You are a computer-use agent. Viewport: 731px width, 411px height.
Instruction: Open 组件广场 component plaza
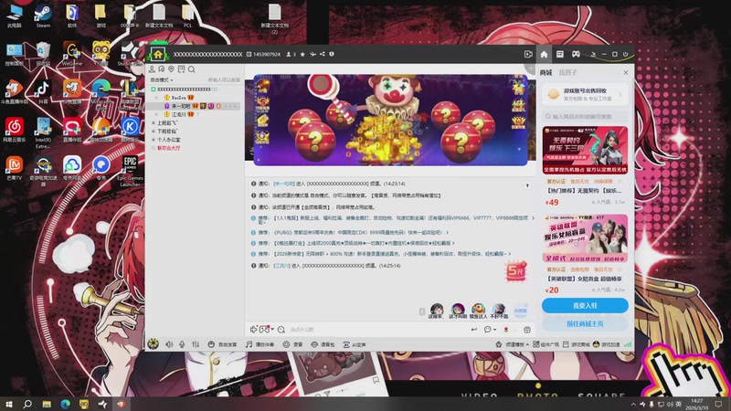tap(546, 344)
